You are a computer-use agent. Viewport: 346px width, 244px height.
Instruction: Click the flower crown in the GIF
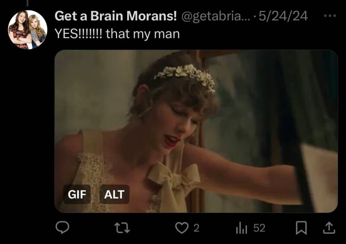(186, 76)
